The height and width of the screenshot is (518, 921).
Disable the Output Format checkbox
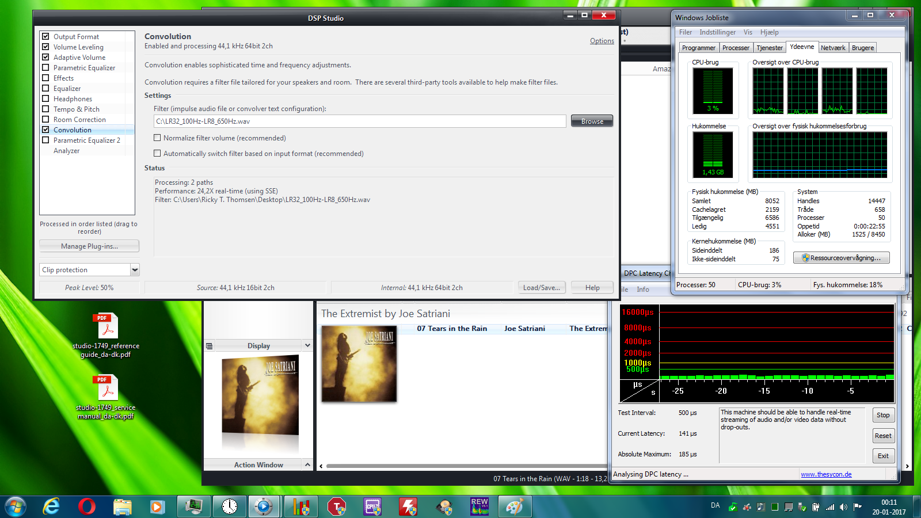point(45,36)
